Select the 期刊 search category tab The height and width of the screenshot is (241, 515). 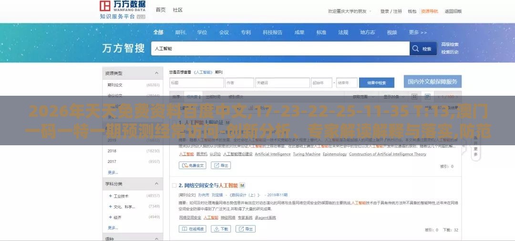[x=180, y=32]
